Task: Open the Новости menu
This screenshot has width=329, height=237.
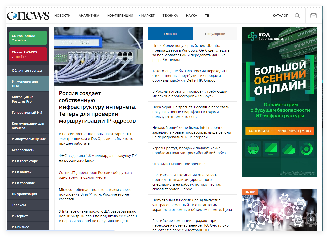Action: [62, 15]
